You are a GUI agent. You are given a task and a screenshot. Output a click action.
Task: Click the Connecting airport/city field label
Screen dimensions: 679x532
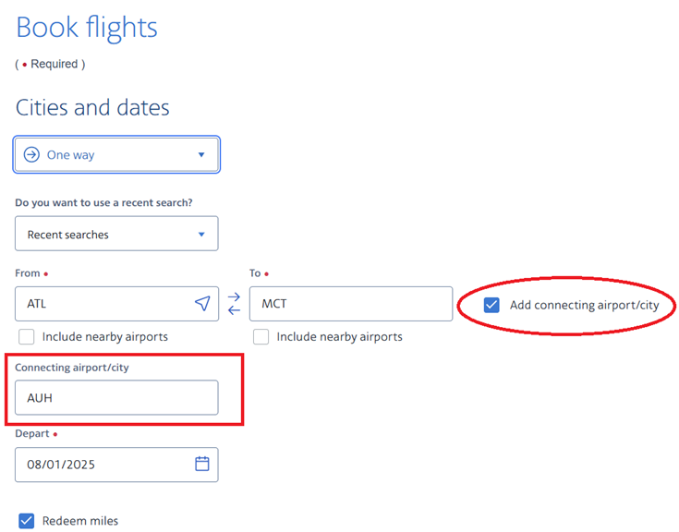point(72,368)
